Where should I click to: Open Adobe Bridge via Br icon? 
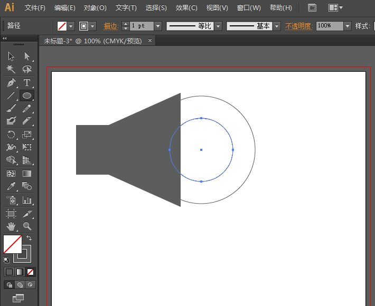pos(312,8)
